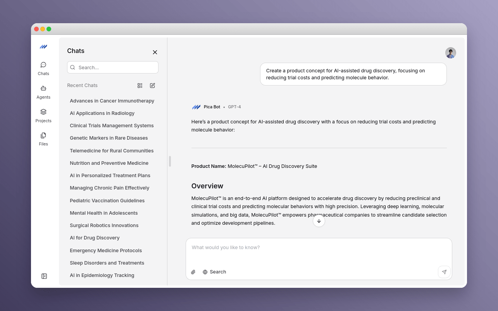Open the user avatar at top right
Viewport: 498px width, 311px height.
pyautogui.click(x=451, y=53)
